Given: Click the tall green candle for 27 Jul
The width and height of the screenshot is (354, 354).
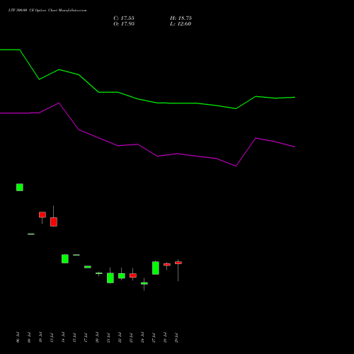Looking at the screenshot, I should 156,268.
